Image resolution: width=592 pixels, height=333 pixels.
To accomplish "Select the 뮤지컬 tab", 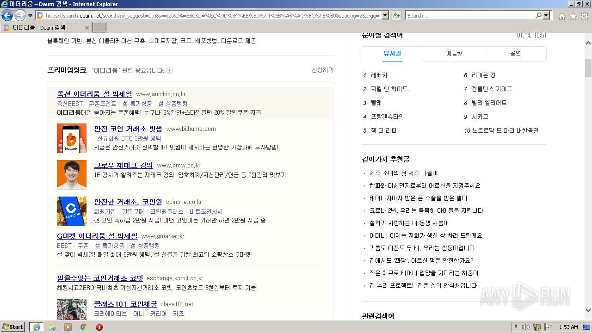I will [392, 54].
